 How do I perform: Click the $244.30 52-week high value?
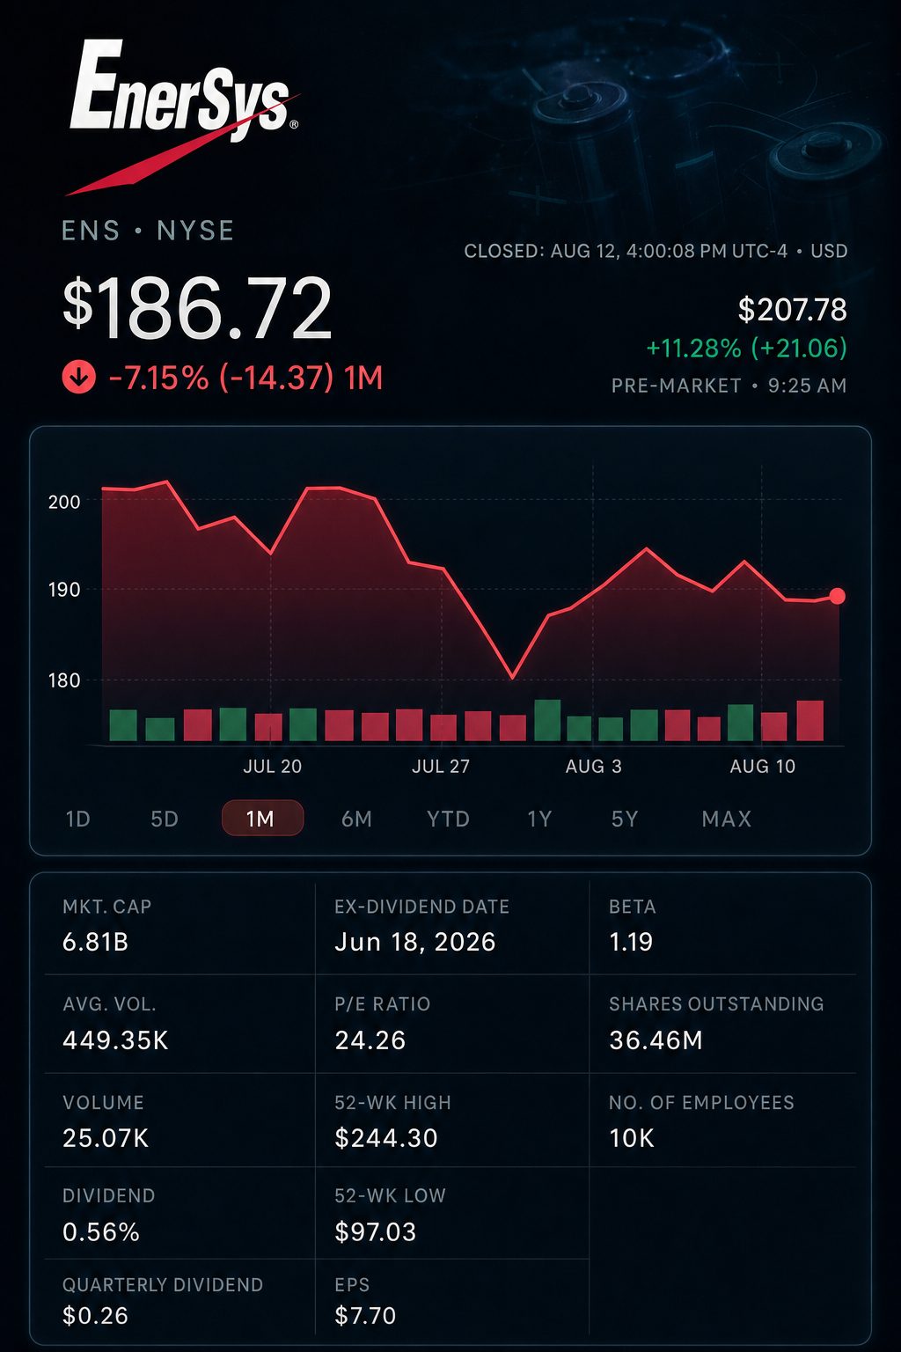(385, 1138)
